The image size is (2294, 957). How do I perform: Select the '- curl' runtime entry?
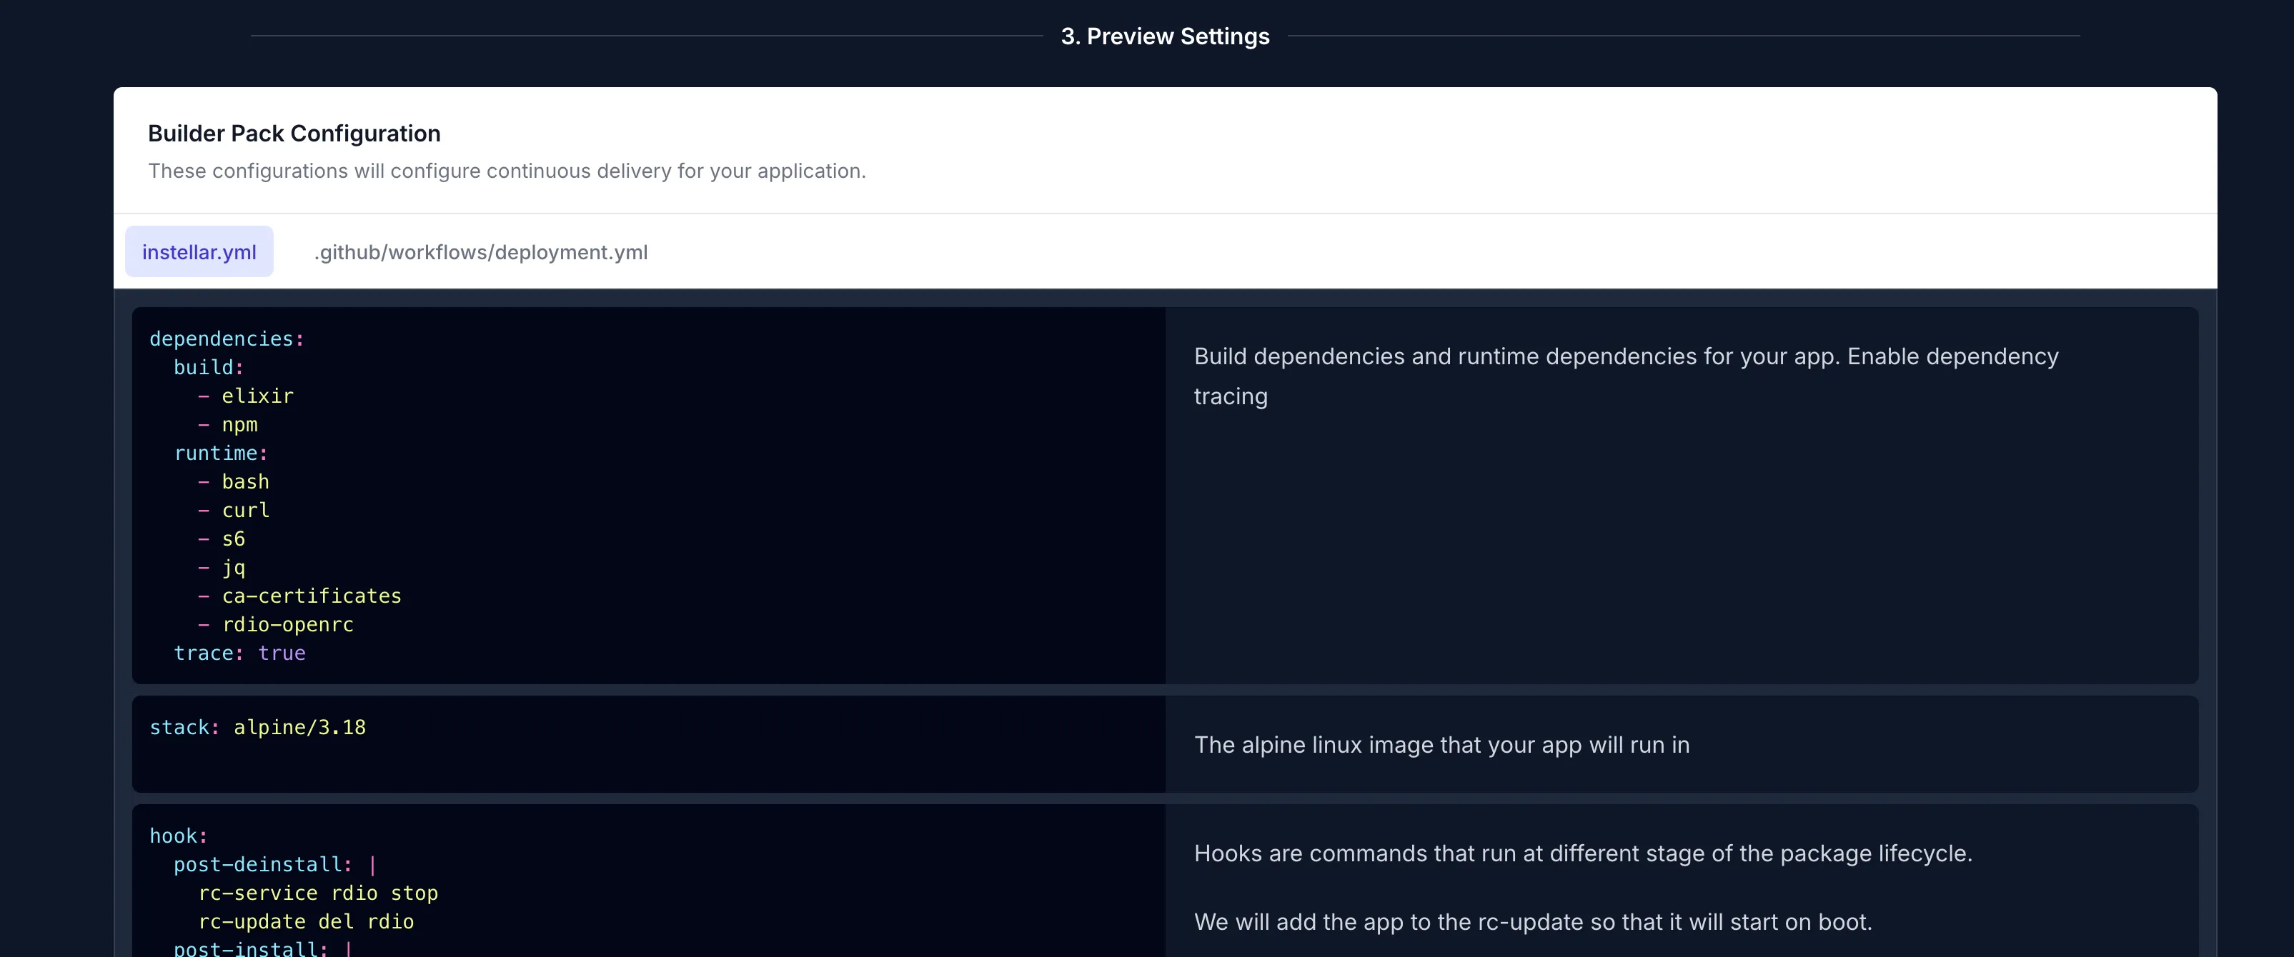coord(233,510)
